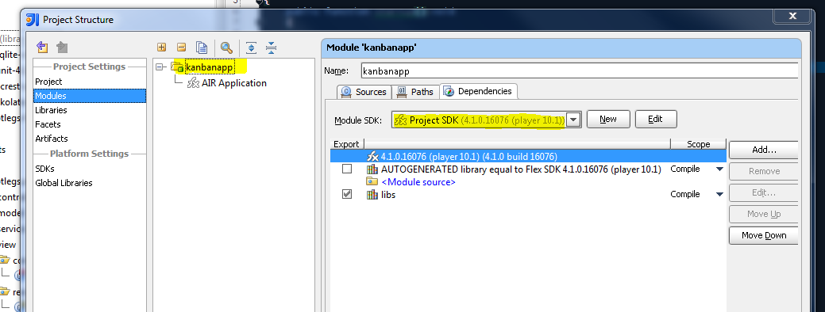The width and height of the screenshot is (825, 312).
Task: Open Global Libraries settings
Action: point(64,183)
